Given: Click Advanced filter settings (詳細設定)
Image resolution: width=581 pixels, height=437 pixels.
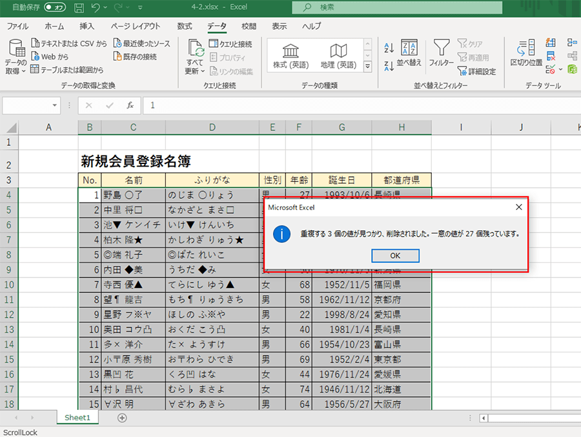Looking at the screenshot, I should point(476,72).
